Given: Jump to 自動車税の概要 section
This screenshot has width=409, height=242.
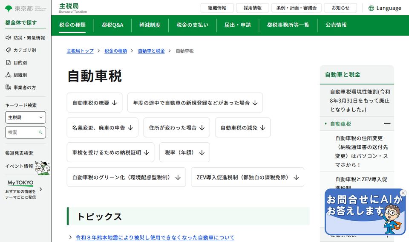Looking at the screenshot, I should click(x=95, y=103).
